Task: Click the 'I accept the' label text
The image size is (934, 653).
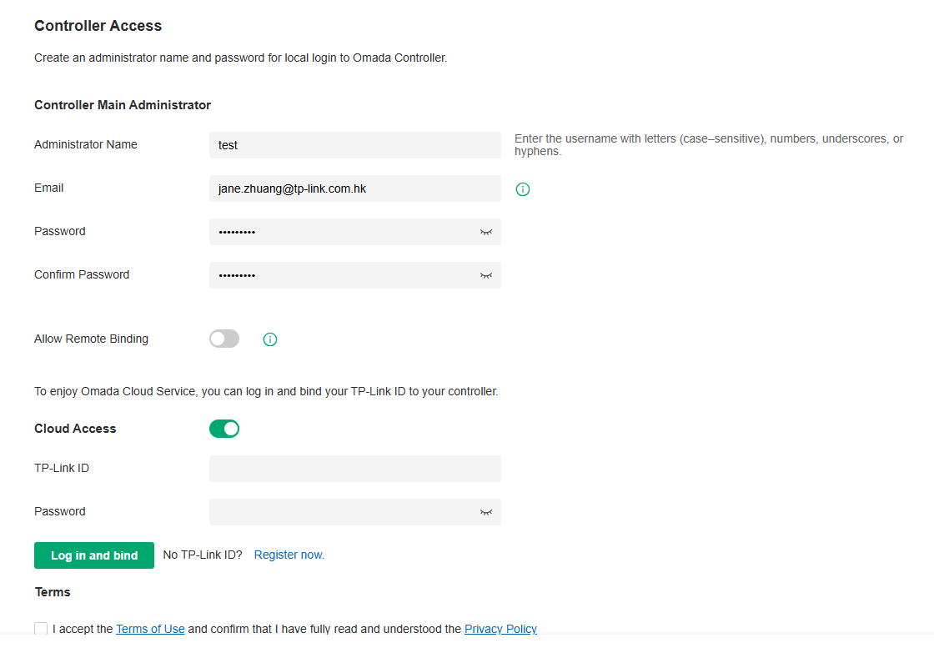Action: point(83,628)
